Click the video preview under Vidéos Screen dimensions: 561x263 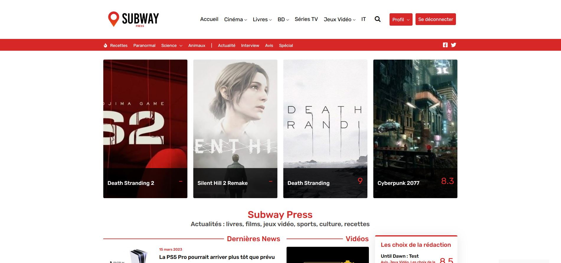[328, 255]
